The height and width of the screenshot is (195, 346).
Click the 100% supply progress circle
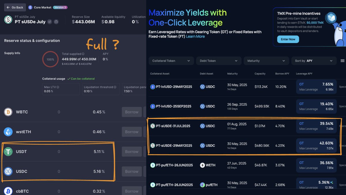click(50, 59)
